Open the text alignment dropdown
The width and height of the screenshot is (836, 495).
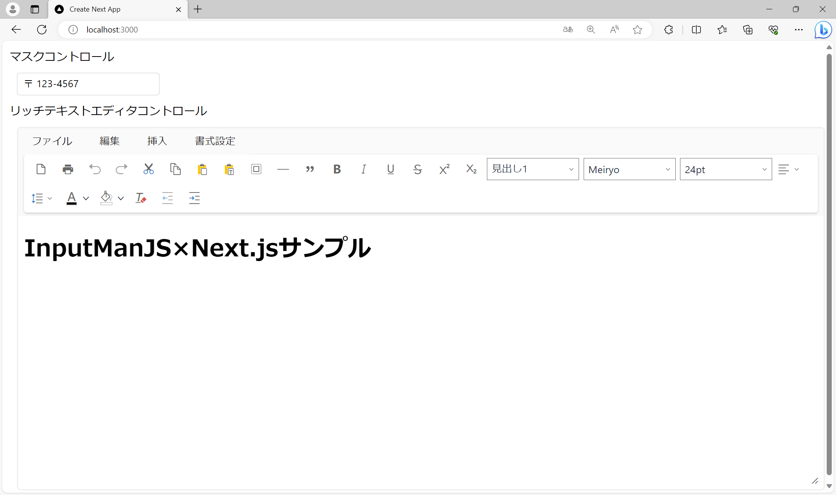(x=788, y=169)
